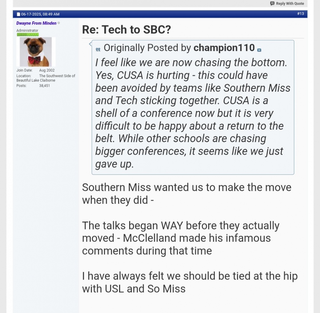Image resolution: width=320 pixels, height=313 pixels.
Task: Open the dog avatar image
Action: 36,52
